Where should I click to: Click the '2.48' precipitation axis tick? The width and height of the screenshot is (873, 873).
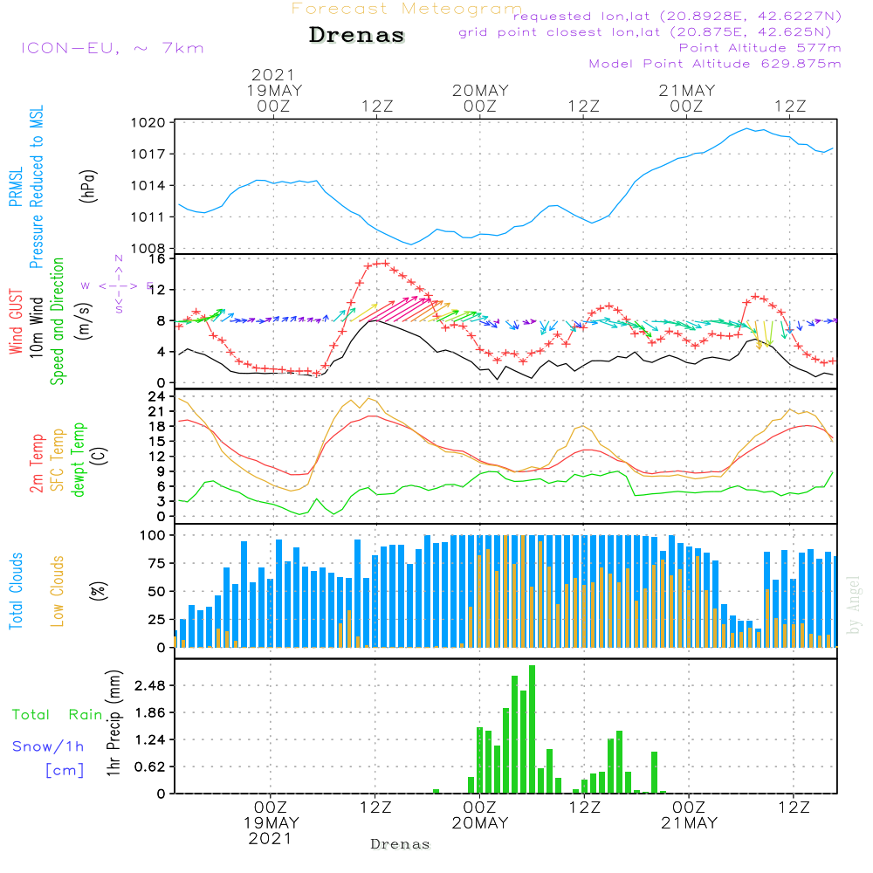[x=150, y=685]
